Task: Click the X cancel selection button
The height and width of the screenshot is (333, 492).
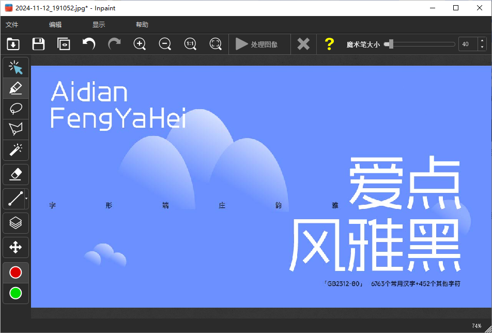Action: point(303,44)
